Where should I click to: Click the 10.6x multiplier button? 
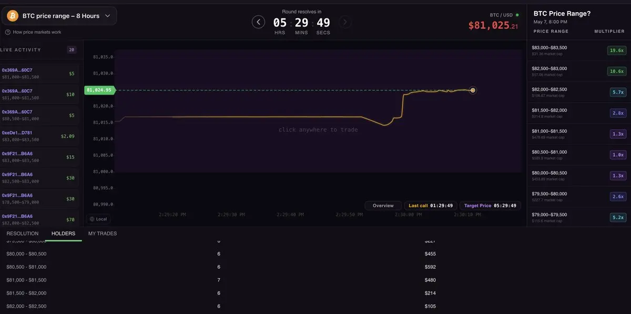(616, 71)
